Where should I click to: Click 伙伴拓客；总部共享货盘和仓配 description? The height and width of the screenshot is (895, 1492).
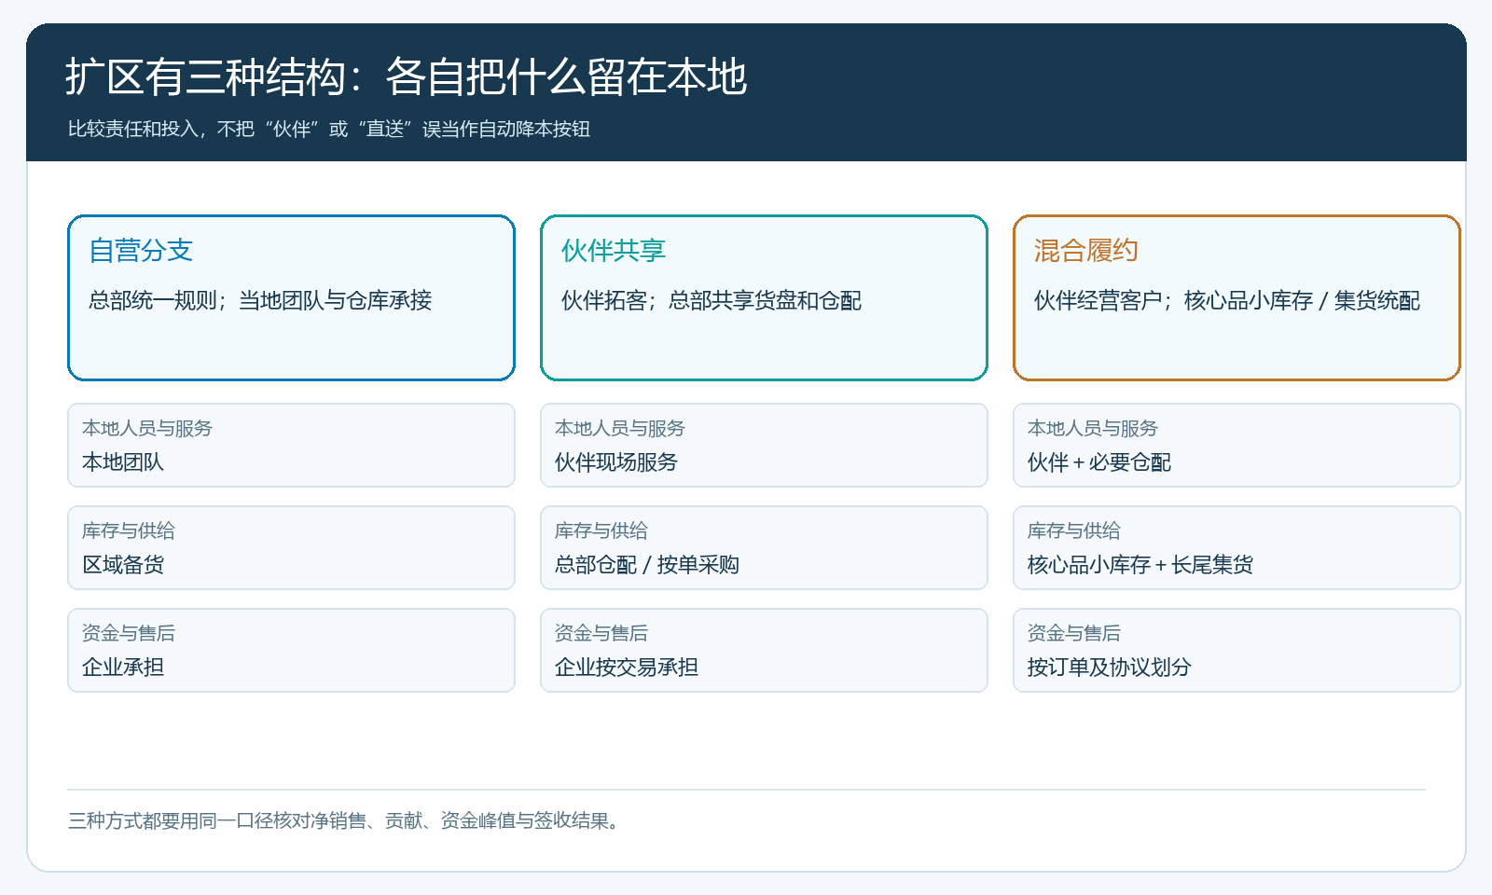[x=711, y=300]
